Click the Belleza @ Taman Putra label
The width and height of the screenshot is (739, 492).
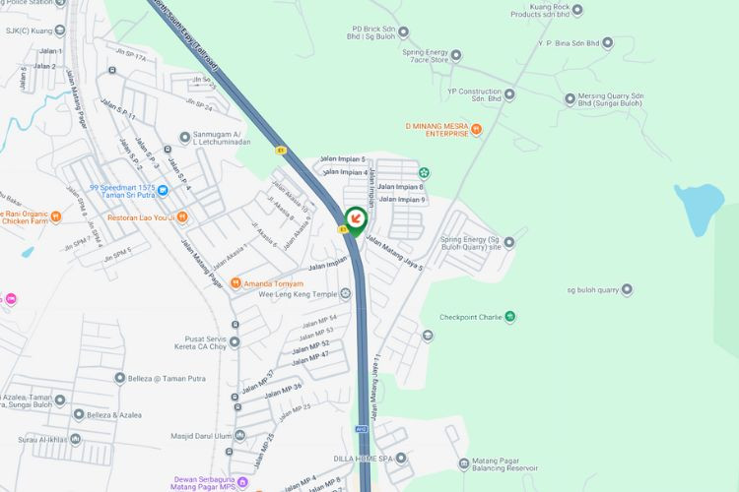click(x=167, y=378)
